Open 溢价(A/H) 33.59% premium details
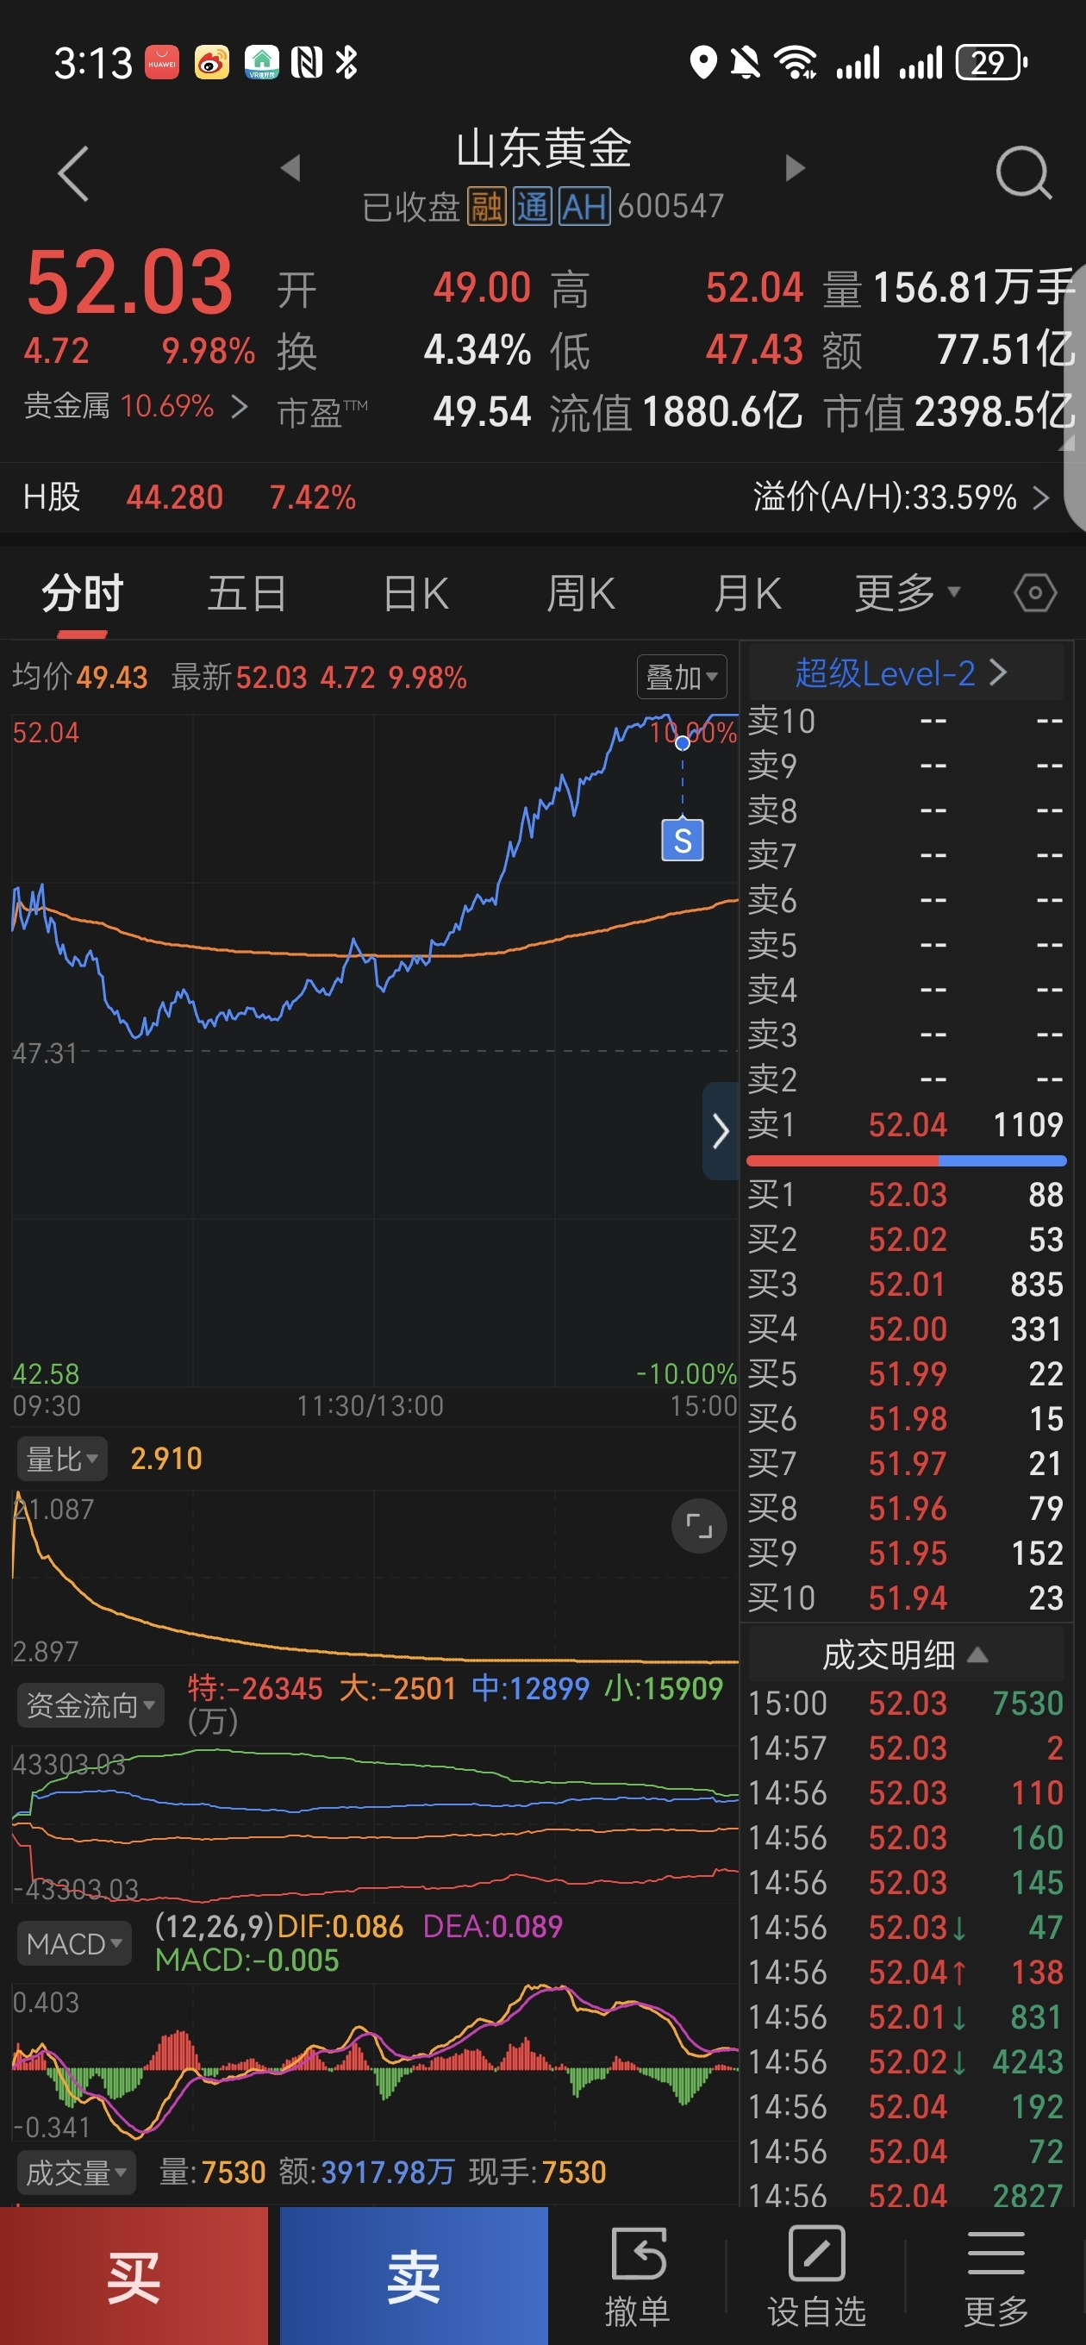The image size is (1086, 2345). click(x=902, y=497)
